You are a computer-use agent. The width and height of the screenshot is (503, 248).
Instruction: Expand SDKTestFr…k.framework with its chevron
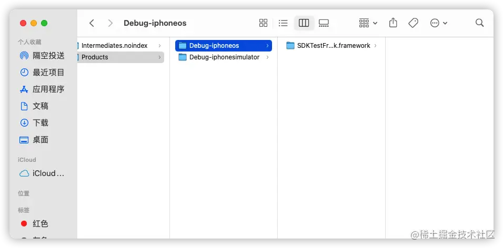pos(375,46)
